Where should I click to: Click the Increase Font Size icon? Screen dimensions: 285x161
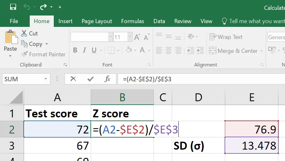point(137,37)
